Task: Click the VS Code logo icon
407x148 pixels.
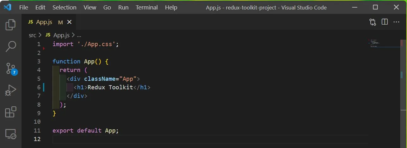Action: [8, 8]
